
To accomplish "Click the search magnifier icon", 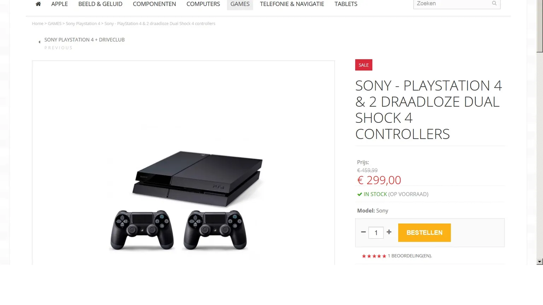I will [x=494, y=4].
